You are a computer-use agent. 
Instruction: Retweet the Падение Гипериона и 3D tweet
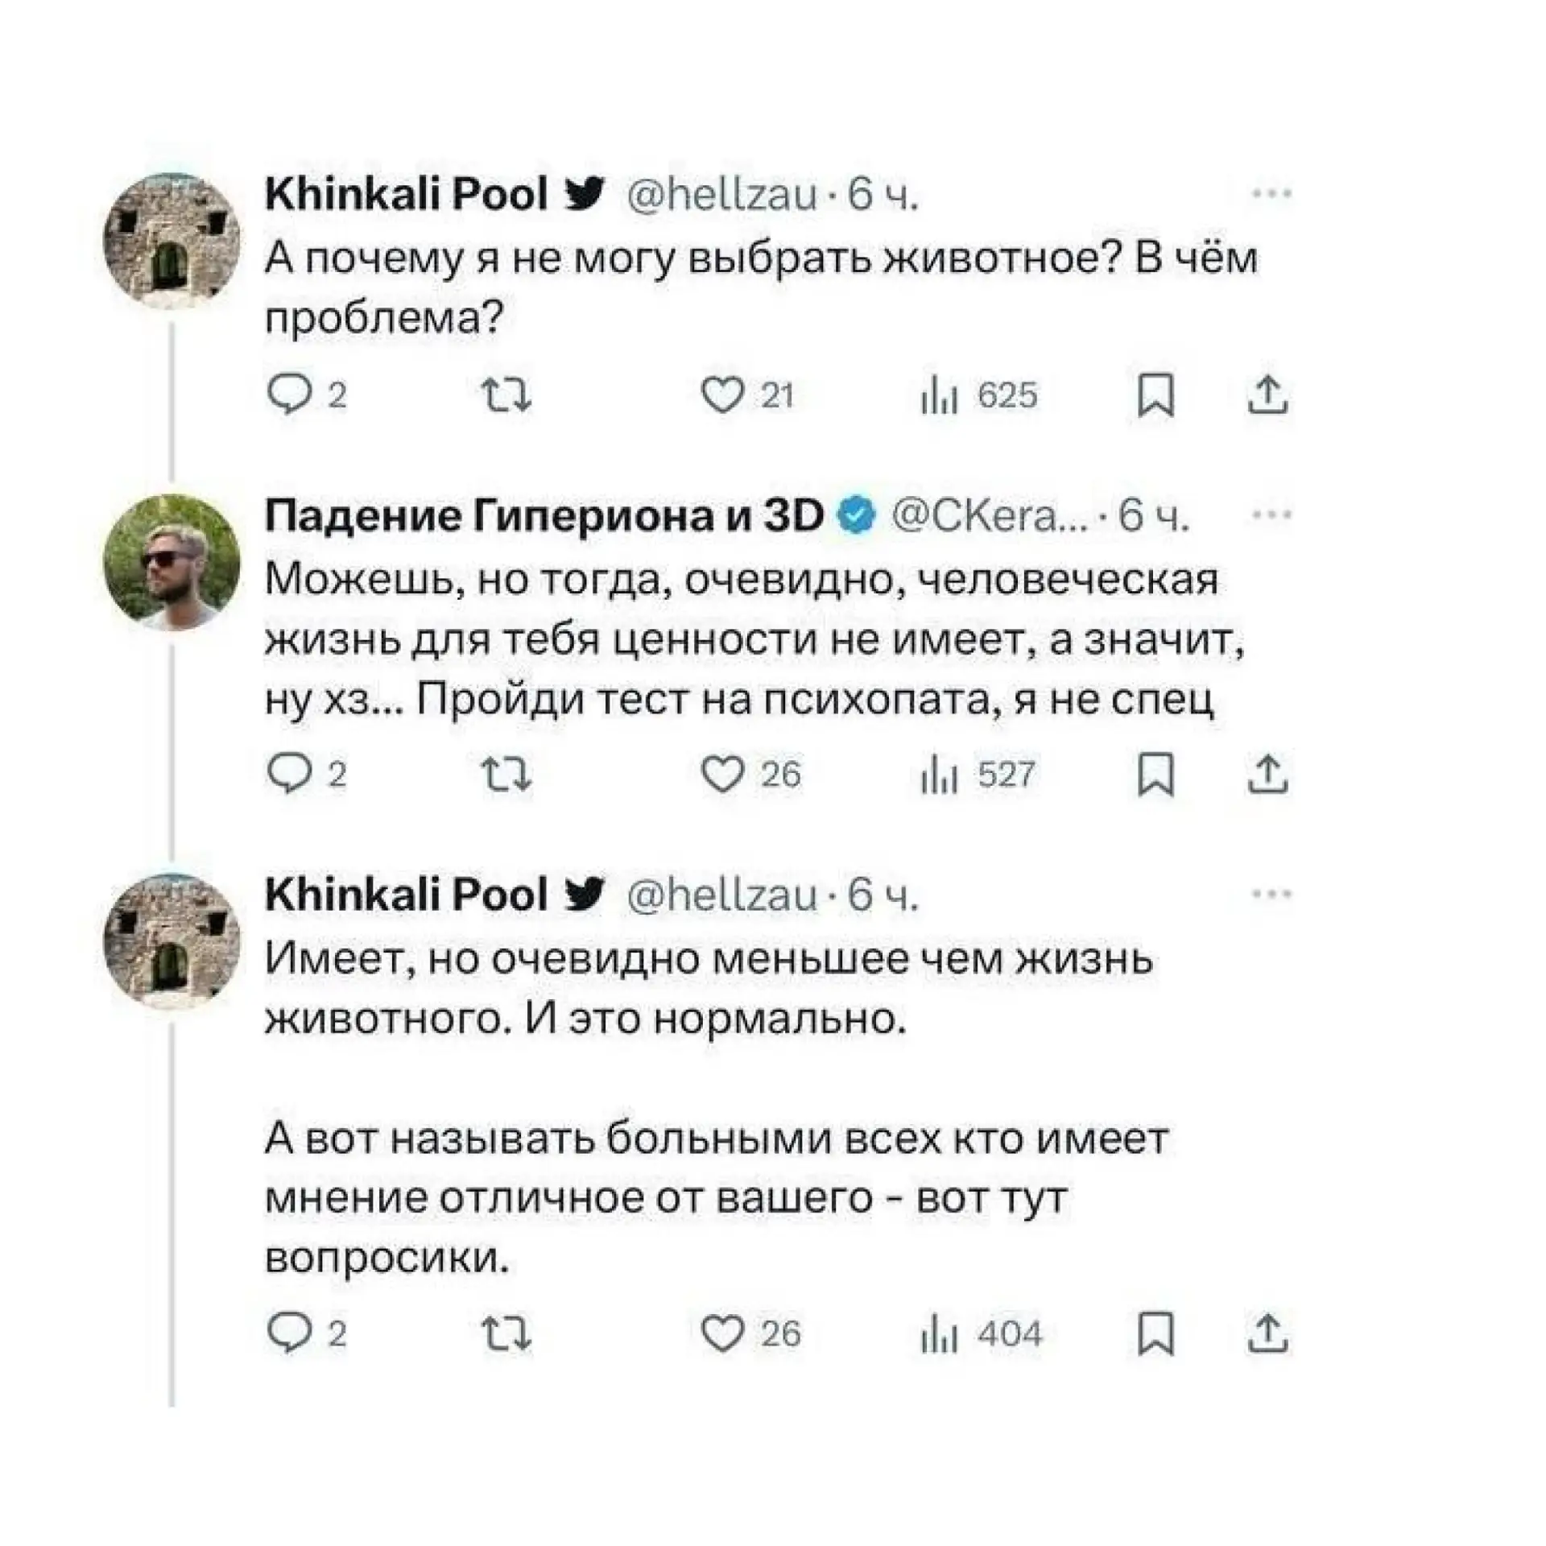506,775
